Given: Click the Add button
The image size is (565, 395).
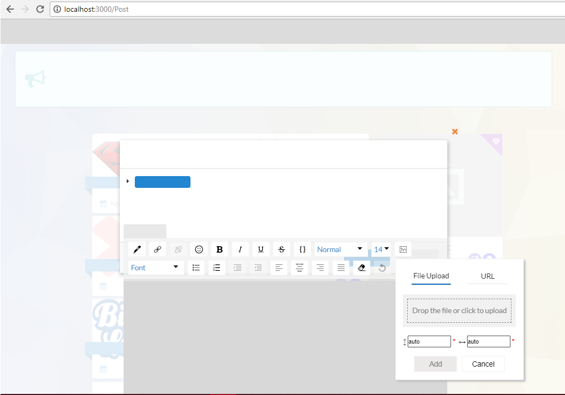Looking at the screenshot, I should tap(435, 363).
